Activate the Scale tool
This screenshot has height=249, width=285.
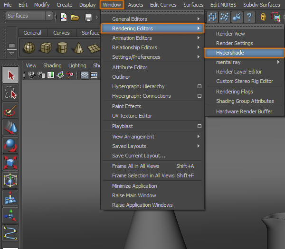10,163
